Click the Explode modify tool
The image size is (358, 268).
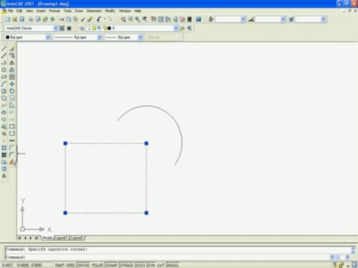pos(12,162)
